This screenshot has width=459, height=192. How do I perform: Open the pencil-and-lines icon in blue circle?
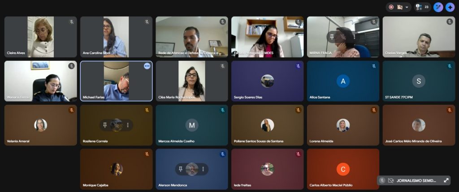point(438,7)
